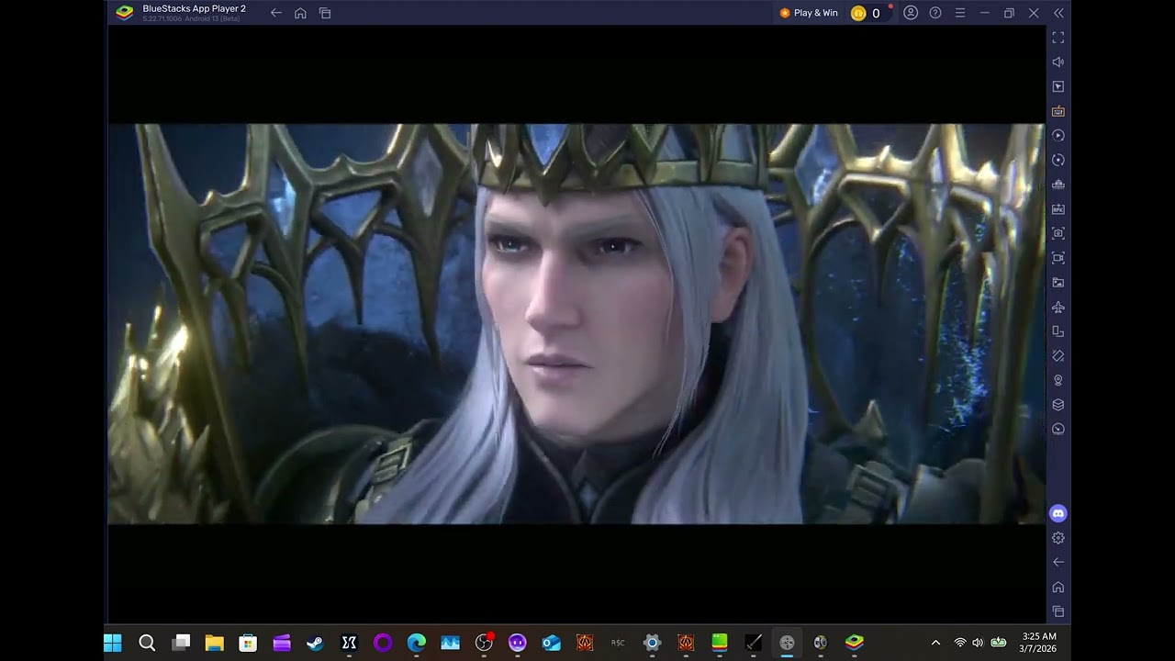Open Discord from the BlueStacks sidebar
1175x661 pixels.
[1058, 514]
